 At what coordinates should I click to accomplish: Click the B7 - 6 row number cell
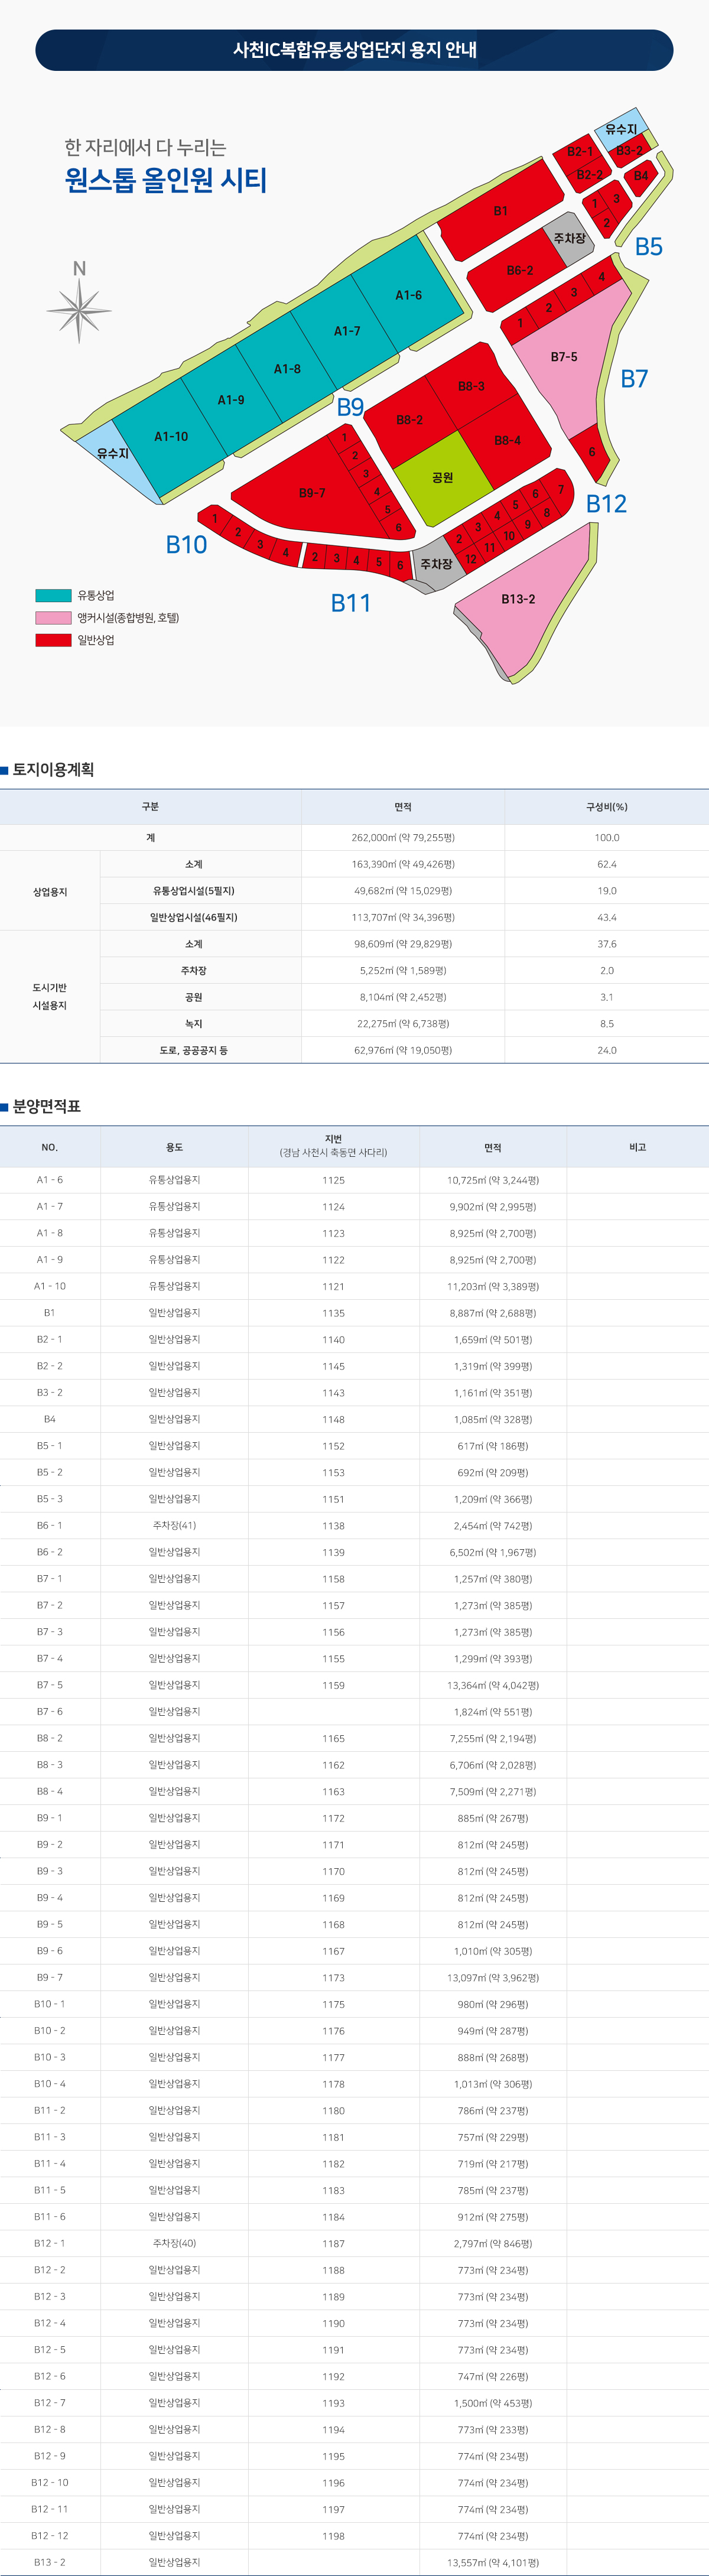pyautogui.click(x=50, y=1712)
